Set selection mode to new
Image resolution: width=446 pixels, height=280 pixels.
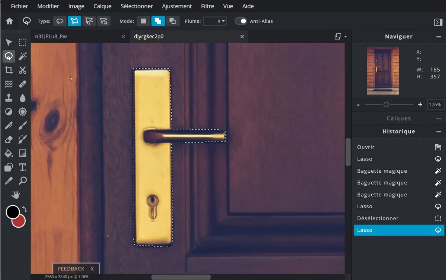pos(143,21)
